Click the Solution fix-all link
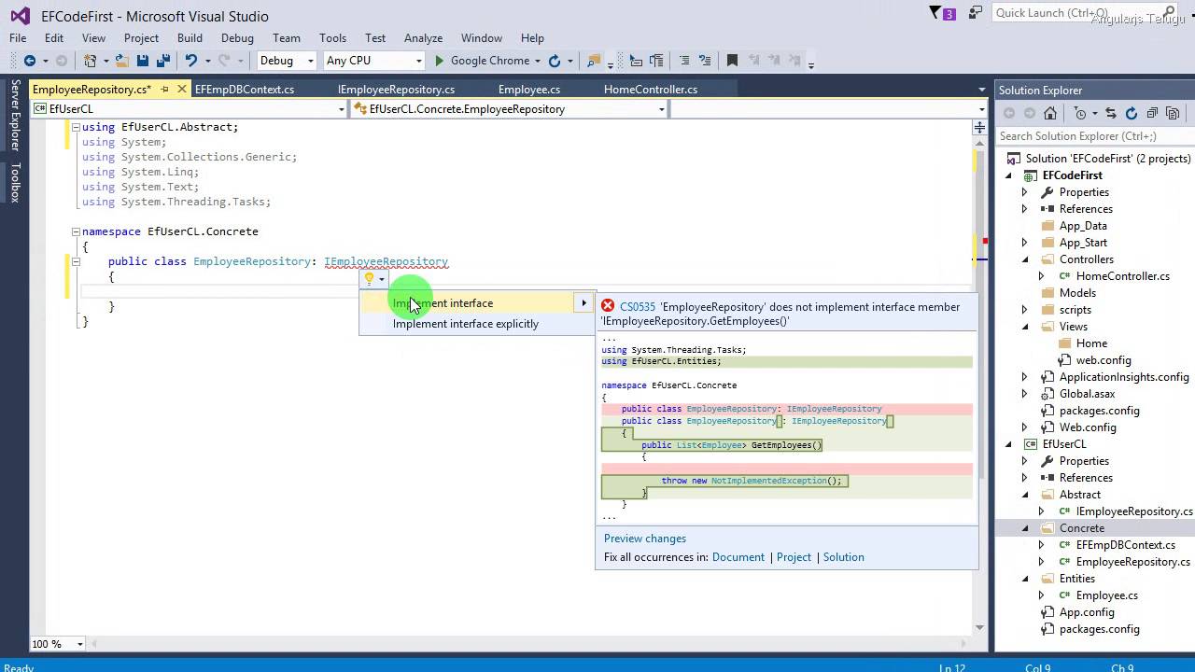This screenshot has height=672, width=1195. pos(843,557)
